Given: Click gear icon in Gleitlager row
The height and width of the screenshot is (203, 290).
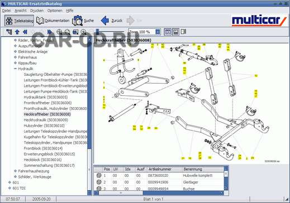Looking at the screenshot, I should point(99,182).
